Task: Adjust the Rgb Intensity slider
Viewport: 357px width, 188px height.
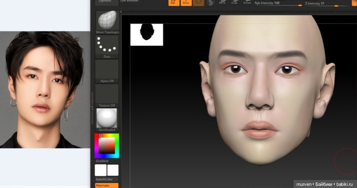Action: click(278, 3)
